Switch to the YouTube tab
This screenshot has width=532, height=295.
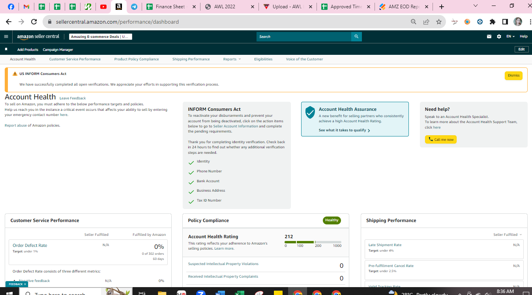point(103,7)
